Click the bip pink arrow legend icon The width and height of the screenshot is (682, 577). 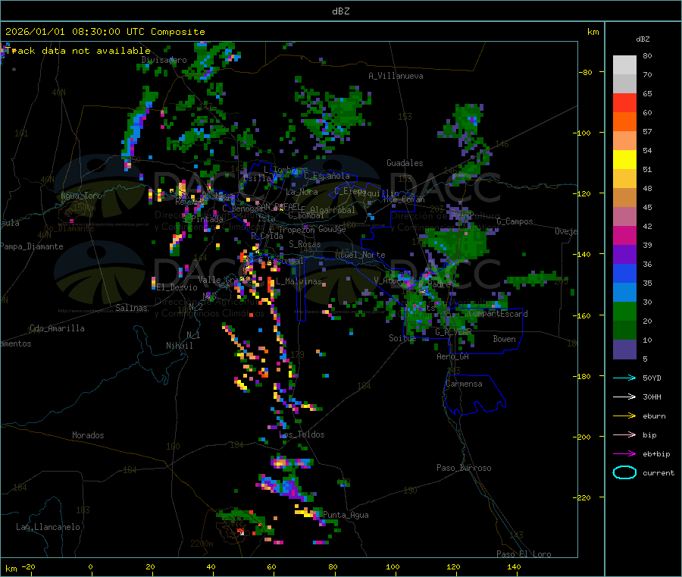[624, 434]
